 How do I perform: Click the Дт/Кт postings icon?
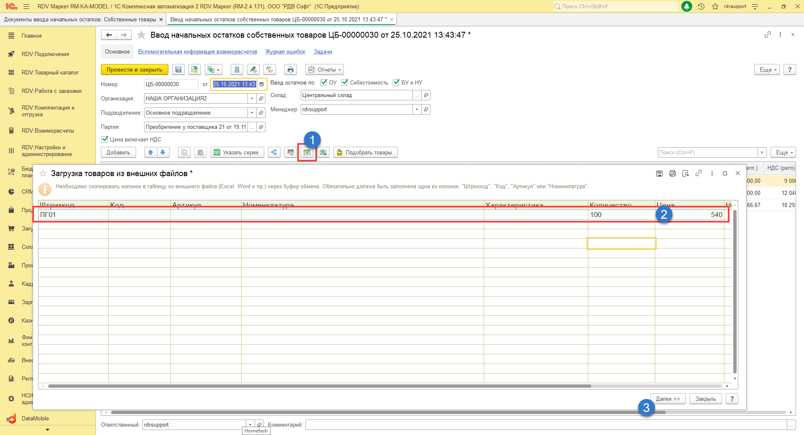coord(270,70)
